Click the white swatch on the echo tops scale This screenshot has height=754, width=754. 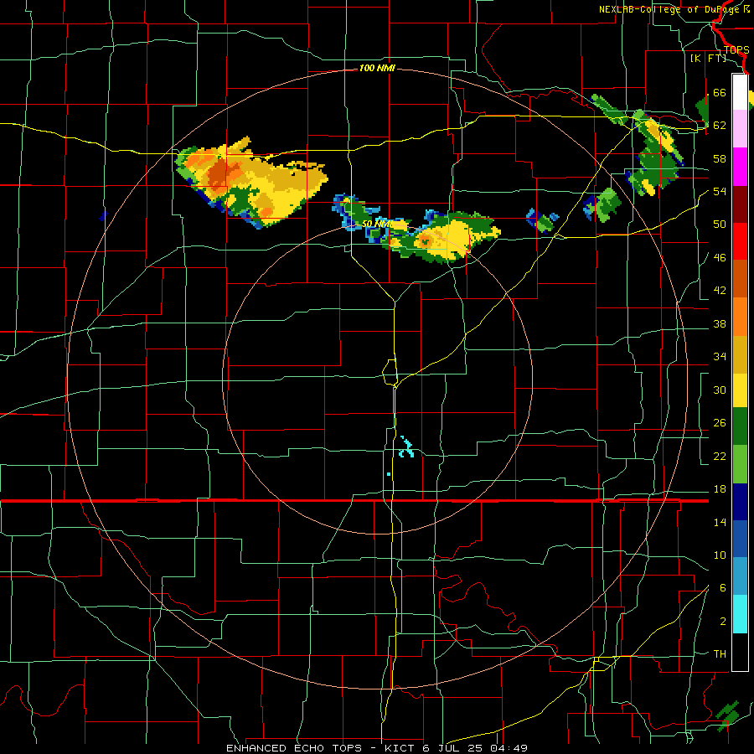[740, 92]
